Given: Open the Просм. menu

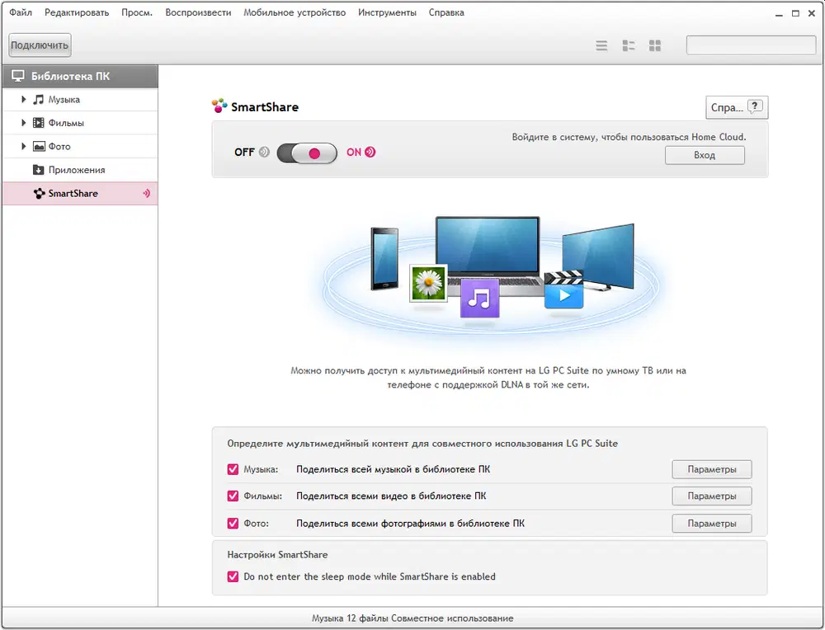Looking at the screenshot, I should pos(137,12).
